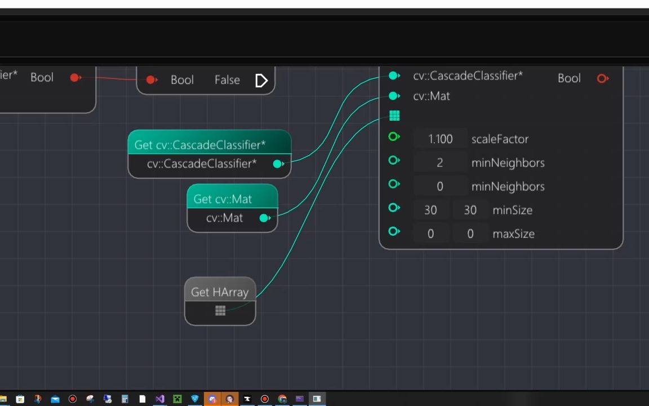Click the input pin beside minNeighbors value 0

coord(394,183)
